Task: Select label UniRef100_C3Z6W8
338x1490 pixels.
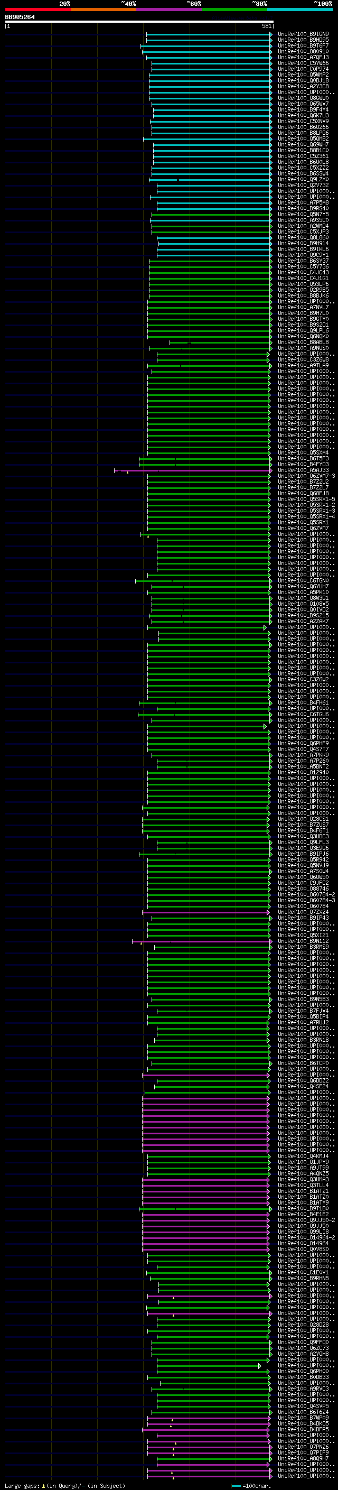Action: (x=303, y=360)
